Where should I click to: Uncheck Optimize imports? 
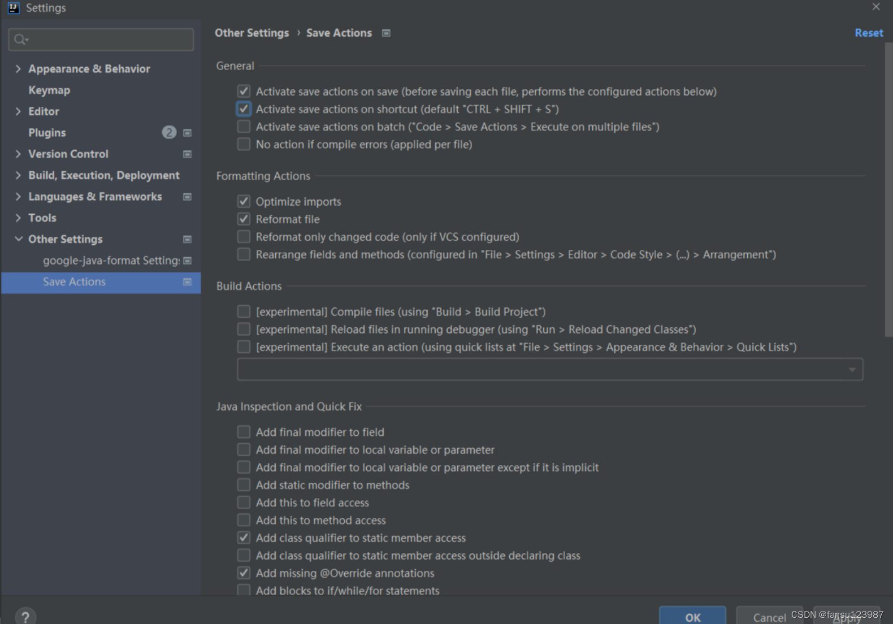point(244,201)
